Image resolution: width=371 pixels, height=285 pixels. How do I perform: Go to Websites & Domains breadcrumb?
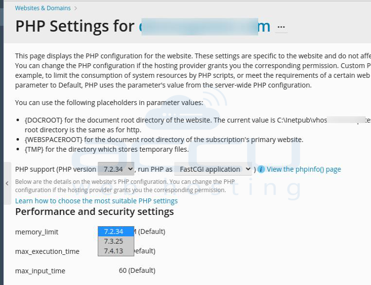(43, 8)
